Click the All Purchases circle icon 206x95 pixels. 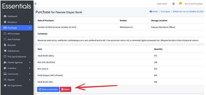tap(5, 33)
